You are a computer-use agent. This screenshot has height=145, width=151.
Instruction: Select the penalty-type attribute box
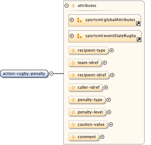coord(87,100)
